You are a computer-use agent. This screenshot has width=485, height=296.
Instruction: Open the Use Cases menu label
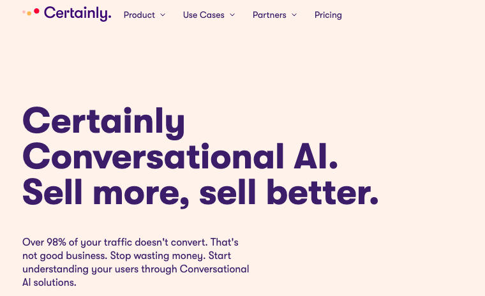pyautogui.click(x=204, y=15)
